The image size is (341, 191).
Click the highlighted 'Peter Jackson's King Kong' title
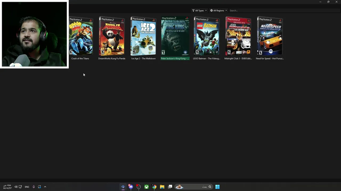(x=175, y=58)
